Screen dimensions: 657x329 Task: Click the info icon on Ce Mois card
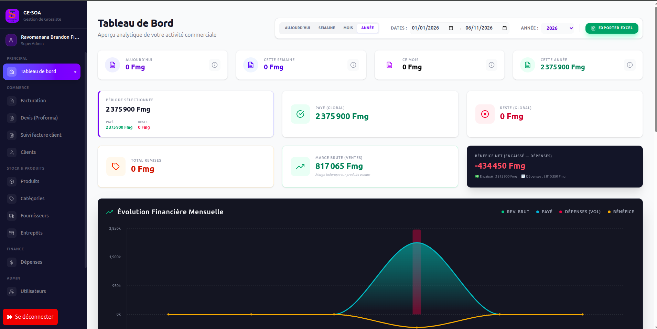point(492,65)
